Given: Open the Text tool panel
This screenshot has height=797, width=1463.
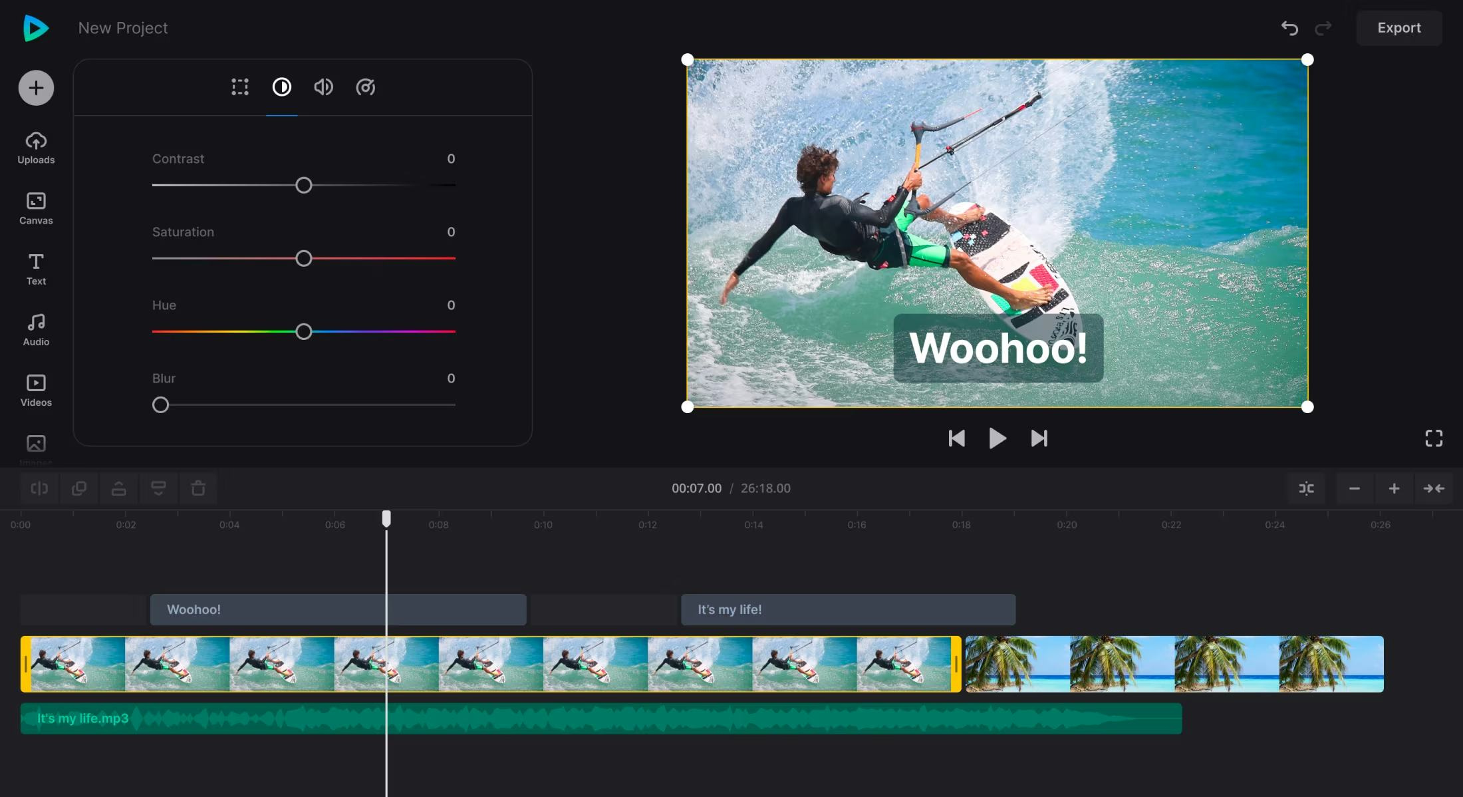Looking at the screenshot, I should tap(37, 268).
